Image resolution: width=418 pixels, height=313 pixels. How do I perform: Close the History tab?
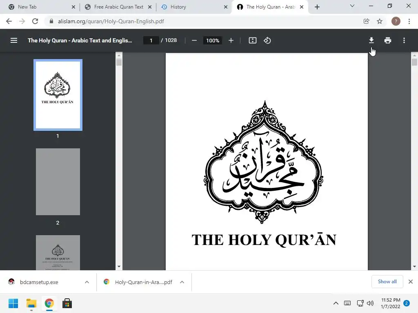click(226, 7)
